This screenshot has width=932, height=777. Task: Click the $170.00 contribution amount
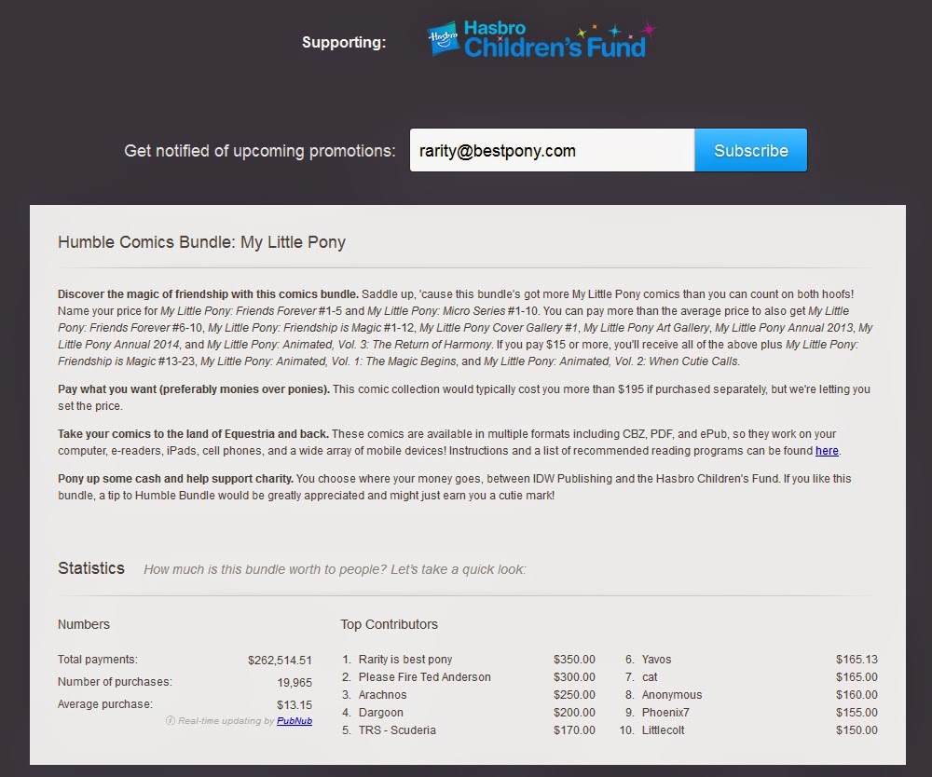pos(574,730)
